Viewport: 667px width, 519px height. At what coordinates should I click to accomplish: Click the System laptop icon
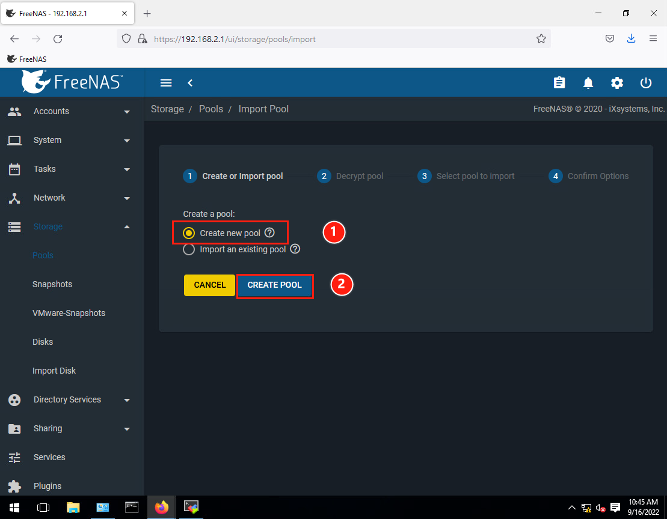point(14,140)
